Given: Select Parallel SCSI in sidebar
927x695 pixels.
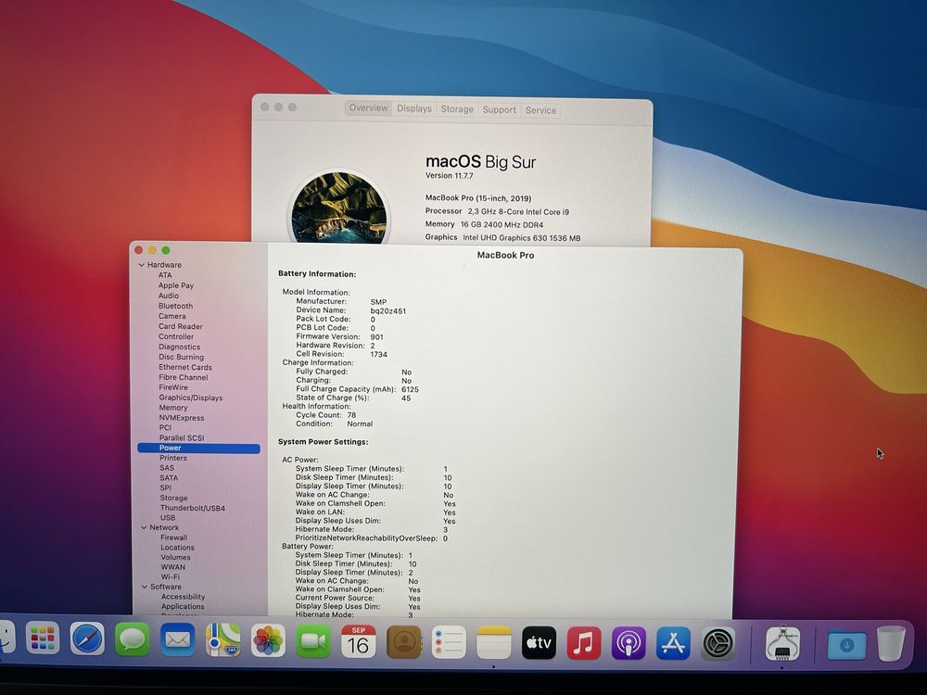Looking at the screenshot, I should coord(182,438).
